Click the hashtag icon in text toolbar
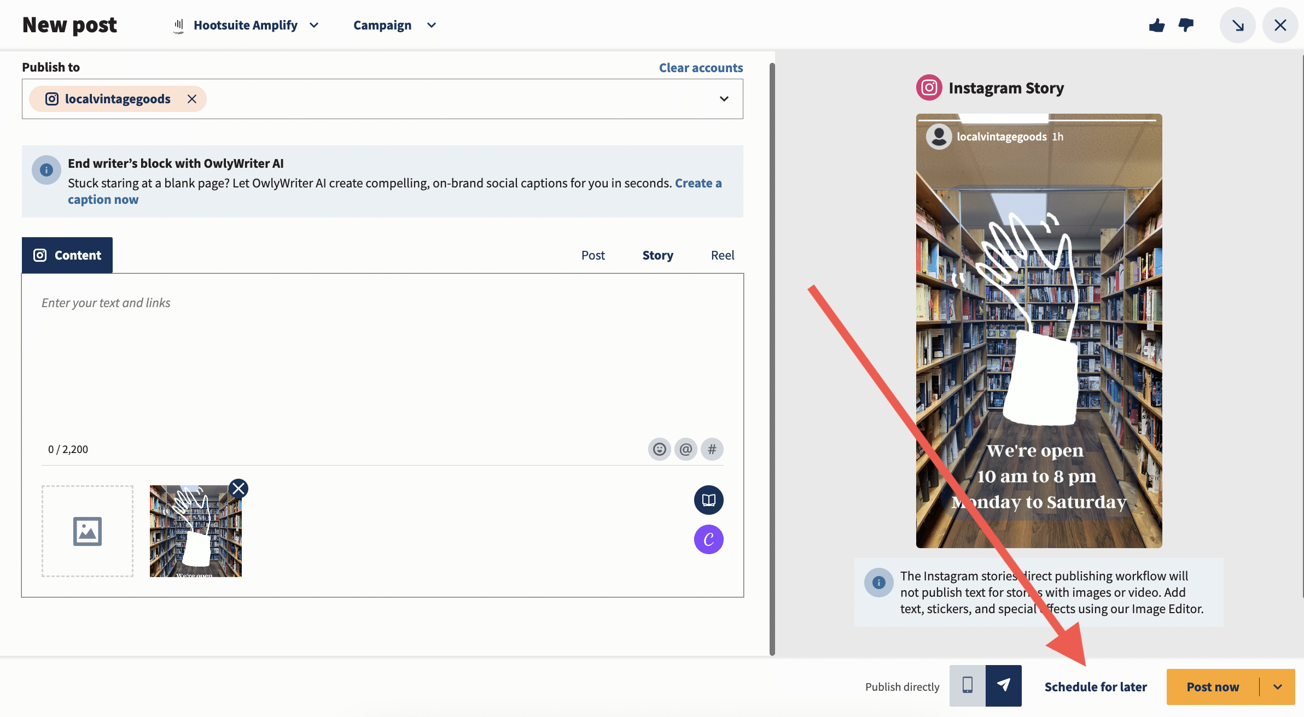The image size is (1304, 717). tap(711, 449)
